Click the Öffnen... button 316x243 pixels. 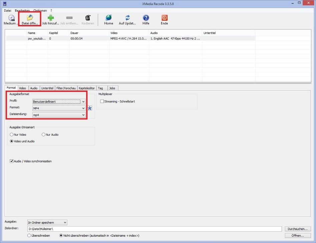click(x=298, y=236)
